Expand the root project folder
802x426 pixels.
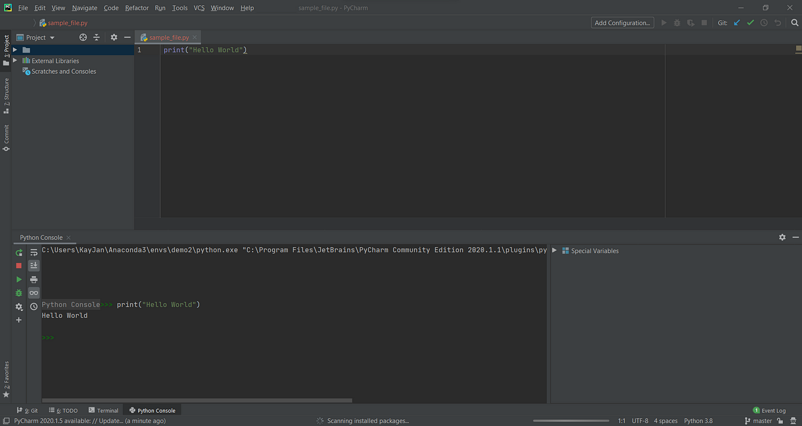point(15,50)
